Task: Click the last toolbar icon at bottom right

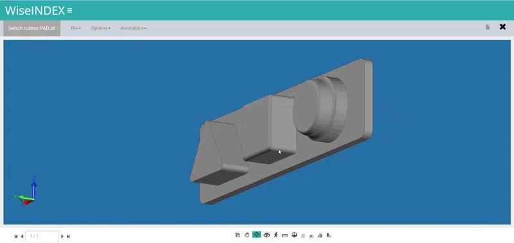Action: click(x=329, y=235)
